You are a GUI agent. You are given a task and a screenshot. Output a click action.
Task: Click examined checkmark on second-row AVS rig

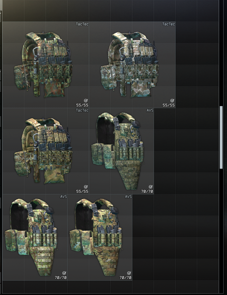coord(151,187)
